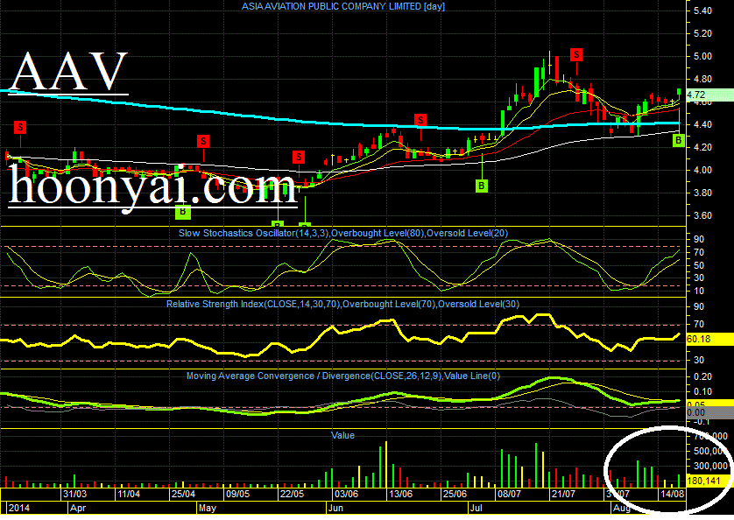Click the Value volume panel label
This screenshot has height=520, width=734.
click(342, 435)
